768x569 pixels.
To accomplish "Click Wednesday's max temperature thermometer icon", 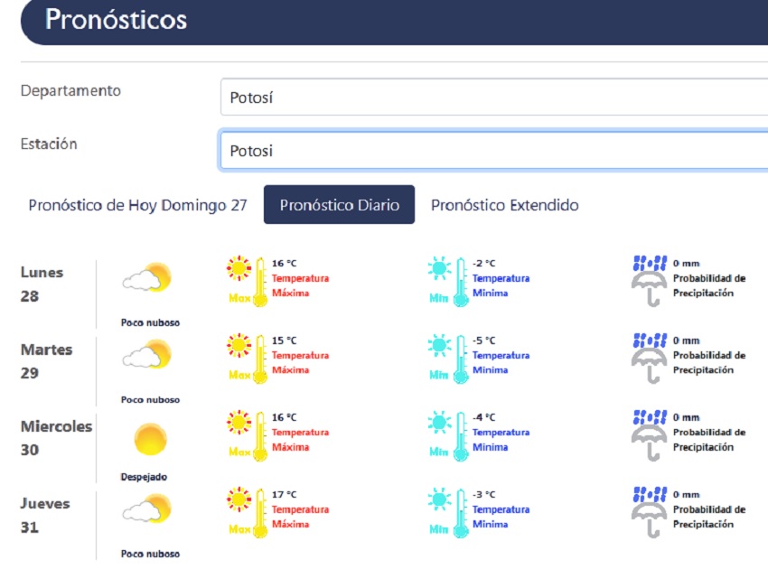I will [x=248, y=435].
